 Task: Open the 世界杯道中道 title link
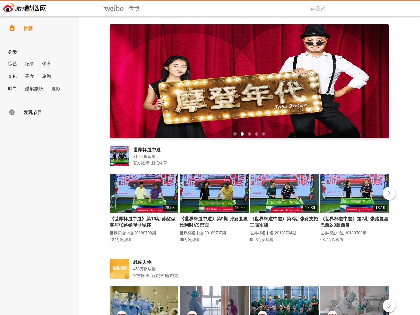click(147, 150)
